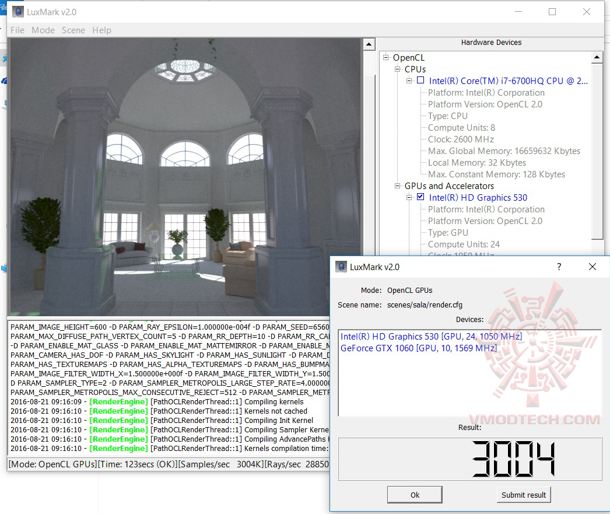The width and height of the screenshot is (610, 514).
Task: Close the main LuxMark window
Action: click(586, 12)
